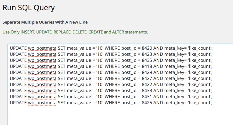This screenshot has height=125, width=233.
Task: Click the Seperate Multiple Queries instruction text
Action: [45, 22]
